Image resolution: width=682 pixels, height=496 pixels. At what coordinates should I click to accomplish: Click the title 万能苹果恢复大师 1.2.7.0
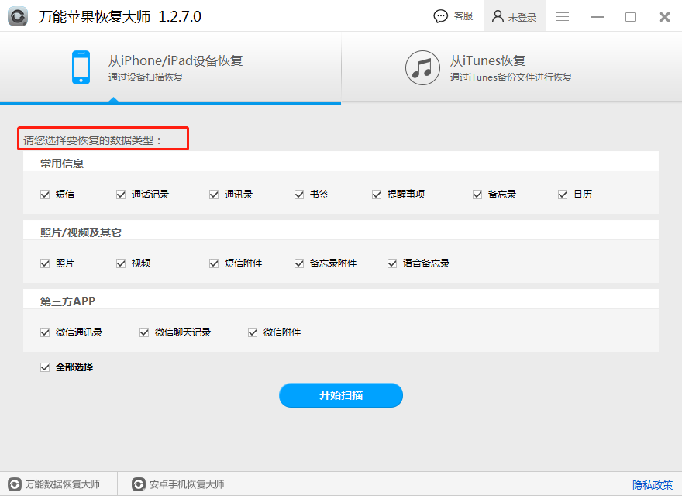pyautogui.click(x=119, y=16)
